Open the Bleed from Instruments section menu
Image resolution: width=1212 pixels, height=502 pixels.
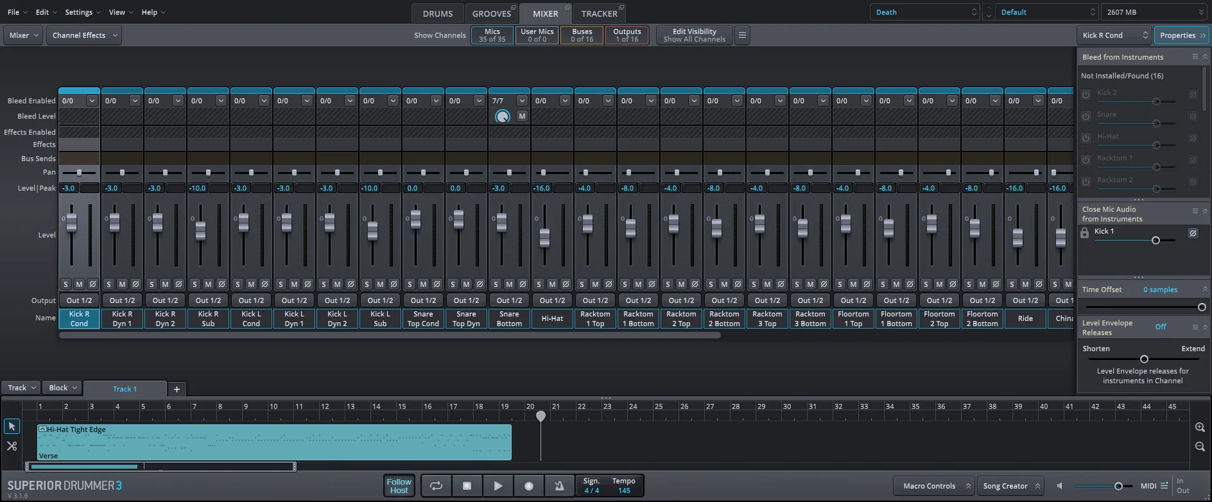point(1195,56)
